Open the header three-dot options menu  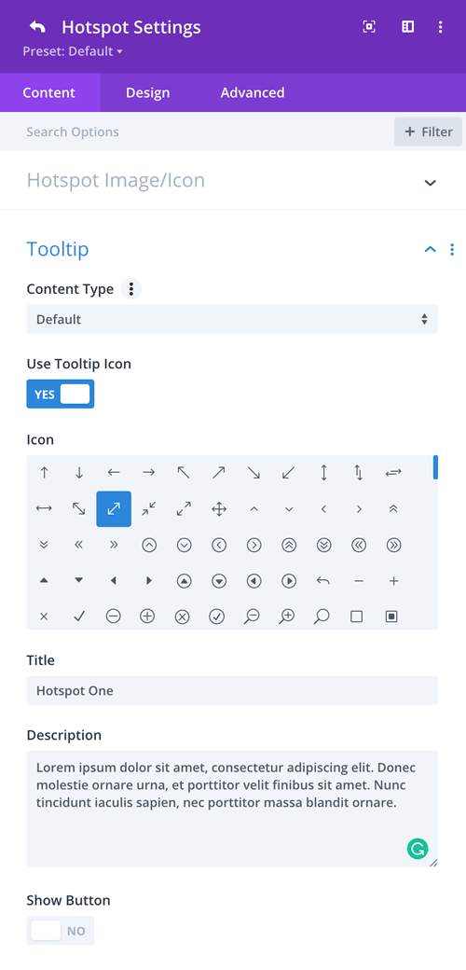(440, 27)
